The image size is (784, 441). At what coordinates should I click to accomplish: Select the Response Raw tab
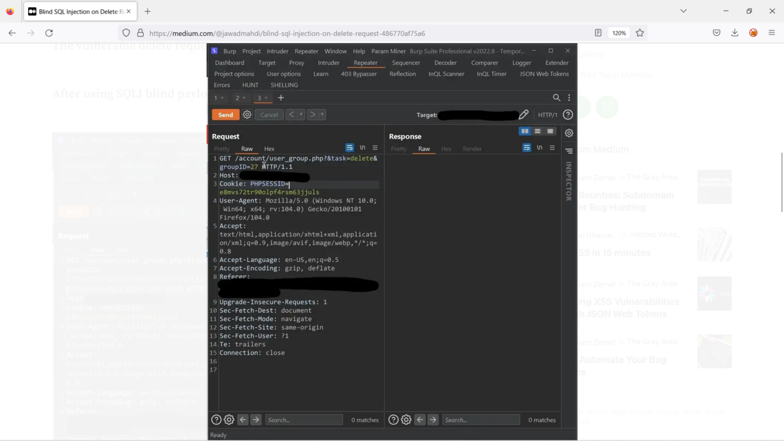click(x=424, y=148)
